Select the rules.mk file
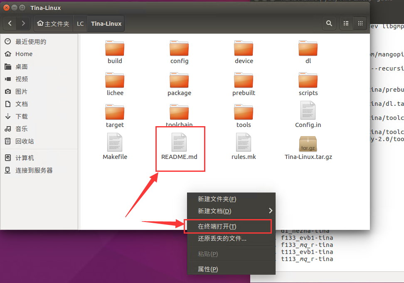 [244, 146]
